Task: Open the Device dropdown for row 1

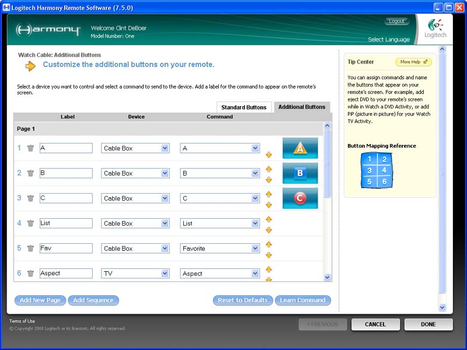Action: (x=165, y=148)
